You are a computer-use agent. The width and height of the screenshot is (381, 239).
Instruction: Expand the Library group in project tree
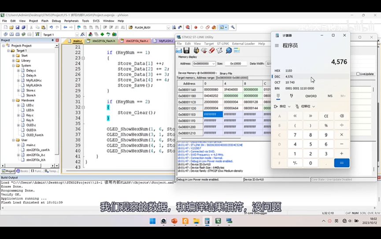tap(13, 61)
